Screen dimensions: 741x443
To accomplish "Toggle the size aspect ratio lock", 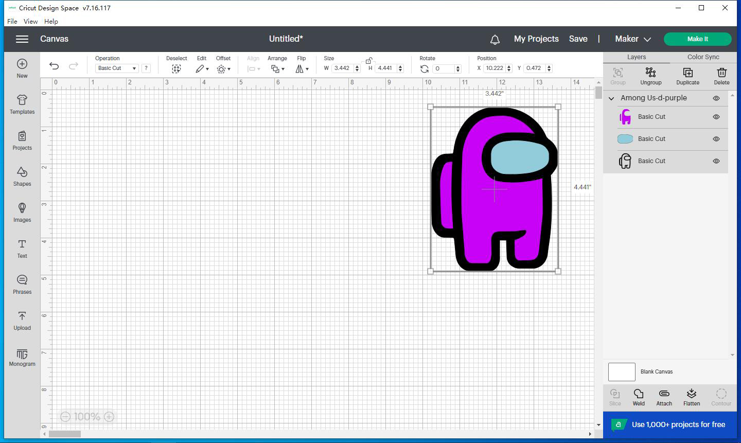I will (x=368, y=61).
